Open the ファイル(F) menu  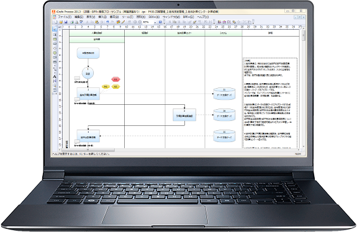pyautogui.click(x=65, y=17)
